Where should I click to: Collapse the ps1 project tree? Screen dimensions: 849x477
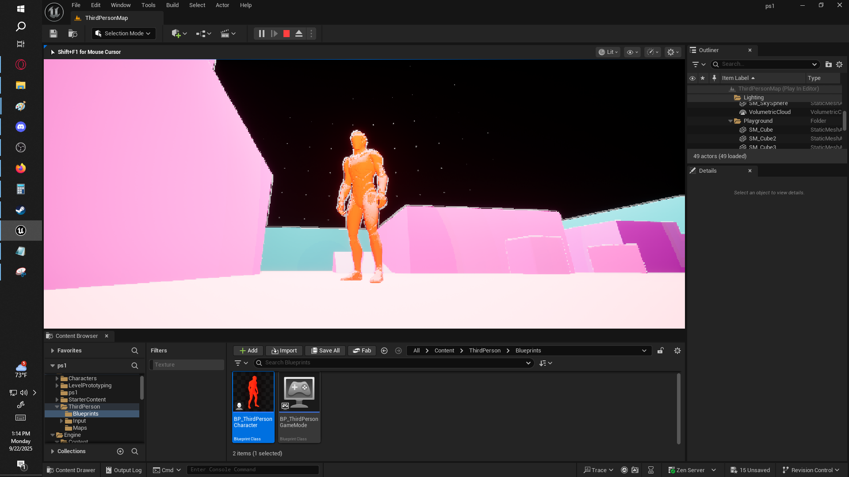53,366
